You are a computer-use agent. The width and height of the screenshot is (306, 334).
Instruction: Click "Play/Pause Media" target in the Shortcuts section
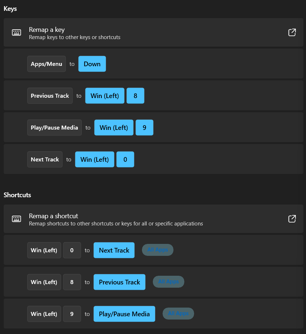(x=124, y=313)
